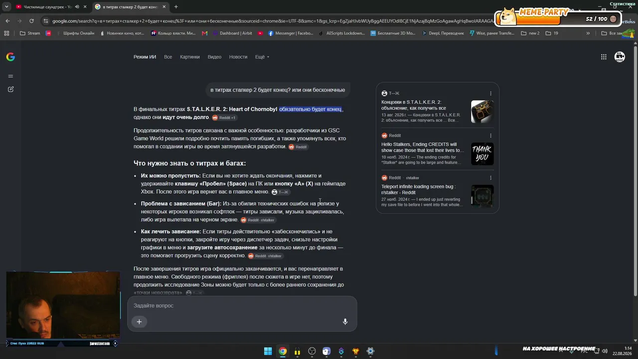Image resolution: width=638 pixels, height=359 pixels.
Task: Open the 'AEScripts Lockdown' bookmark
Action: (x=341, y=33)
